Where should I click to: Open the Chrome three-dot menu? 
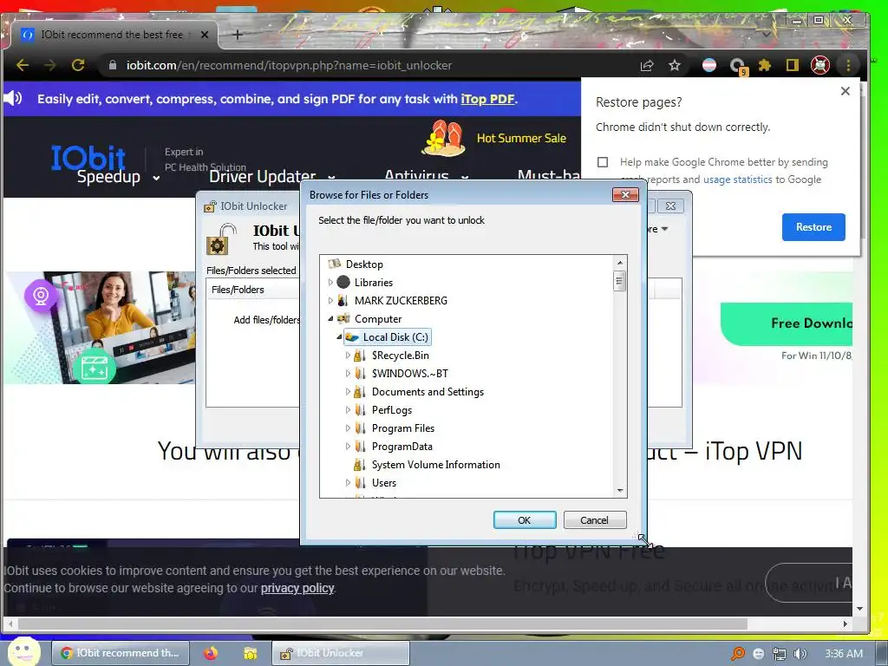(x=848, y=66)
